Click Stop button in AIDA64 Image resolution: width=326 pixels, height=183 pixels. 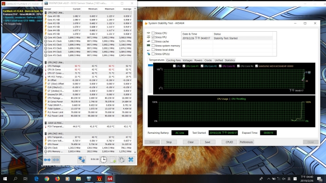pyautogui.click(x=169, y=142)
